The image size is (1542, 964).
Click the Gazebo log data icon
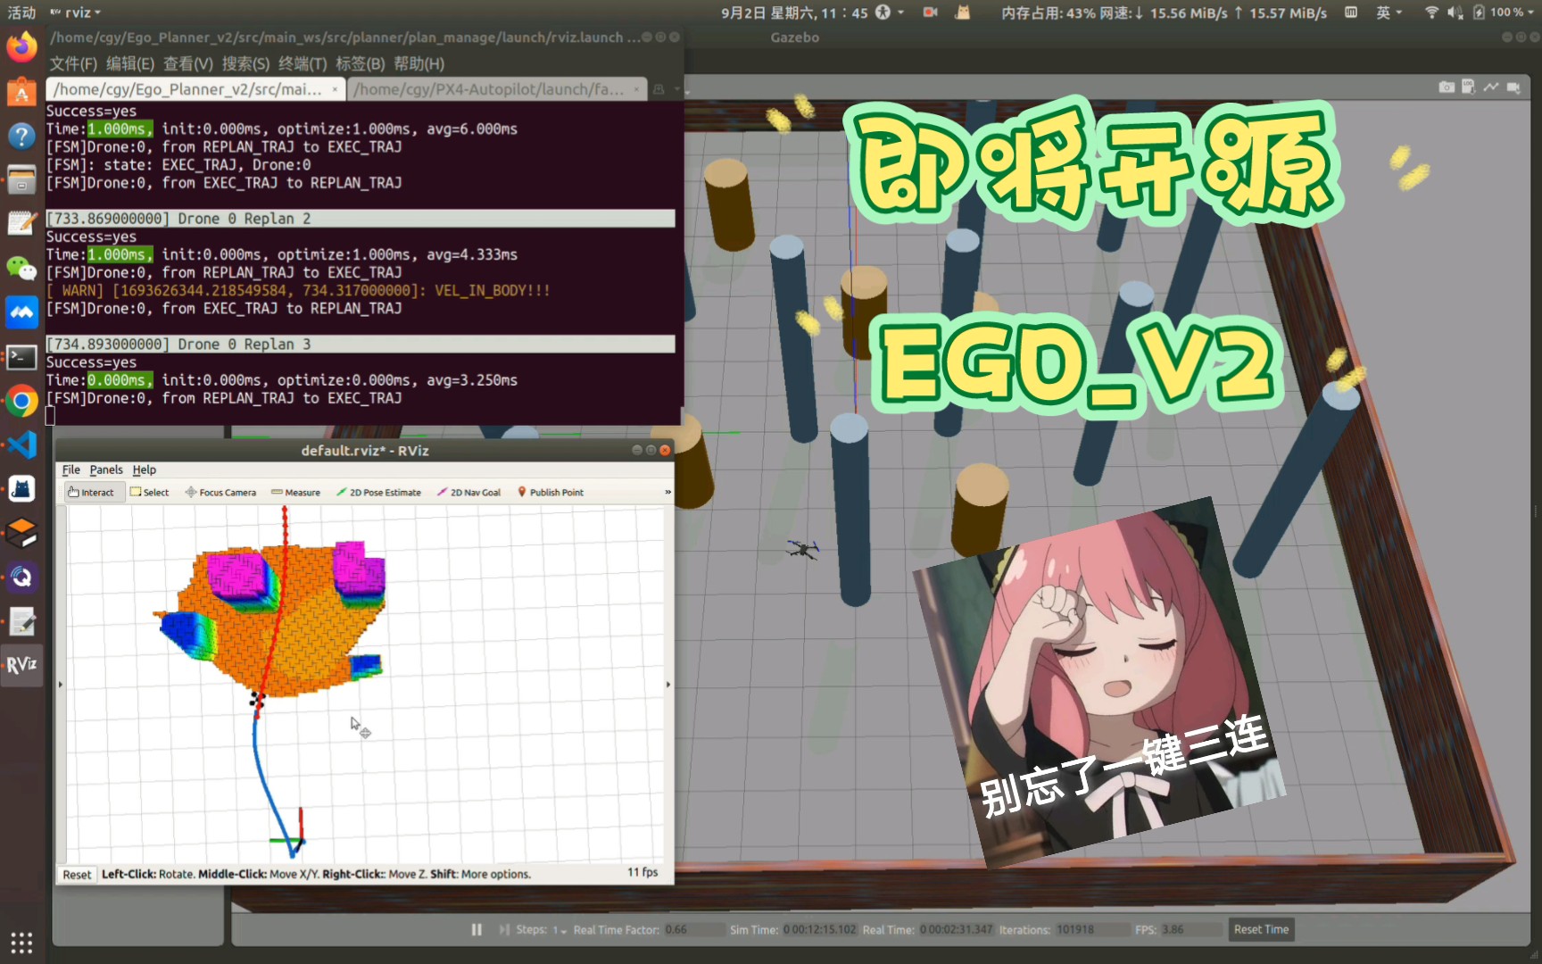pos(1468,87)
